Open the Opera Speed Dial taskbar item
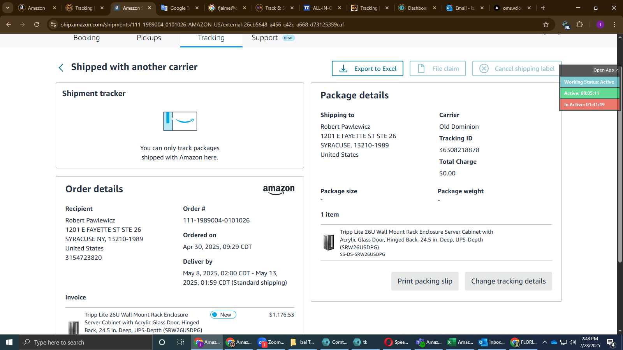This screenshot has width=623, height=350. (x=397, y=342)
